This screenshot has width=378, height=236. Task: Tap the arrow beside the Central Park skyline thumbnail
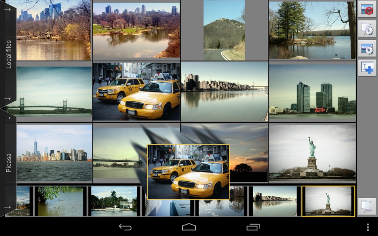click(7, 9)
